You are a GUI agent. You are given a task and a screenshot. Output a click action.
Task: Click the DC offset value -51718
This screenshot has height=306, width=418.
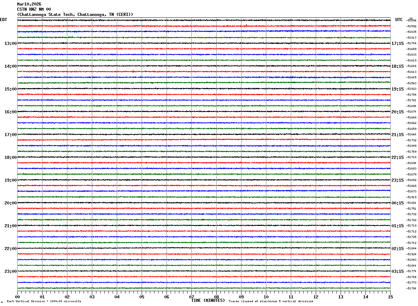pos(411,157)
